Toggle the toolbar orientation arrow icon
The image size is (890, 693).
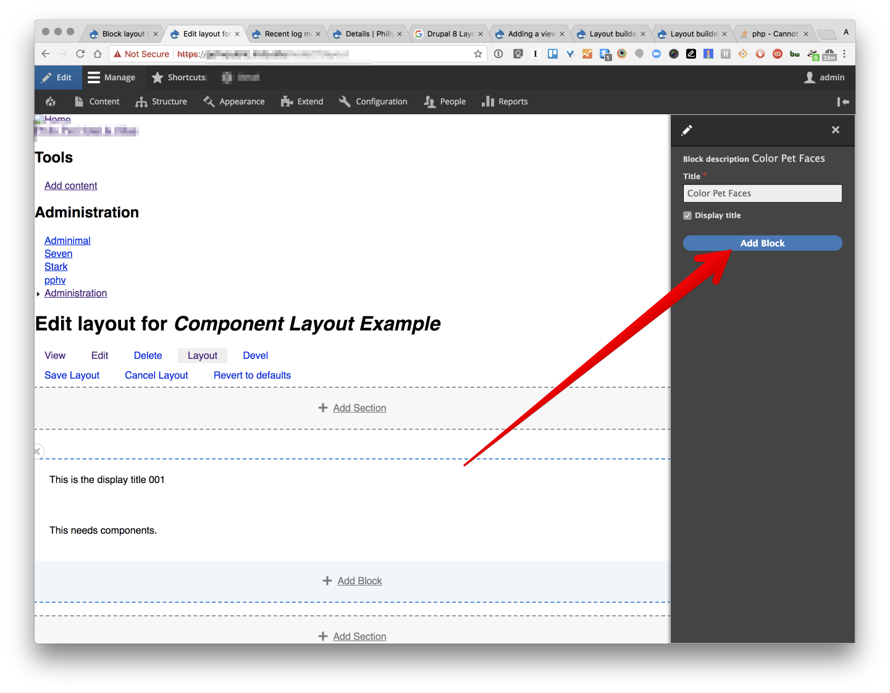[x=843, y=101]
